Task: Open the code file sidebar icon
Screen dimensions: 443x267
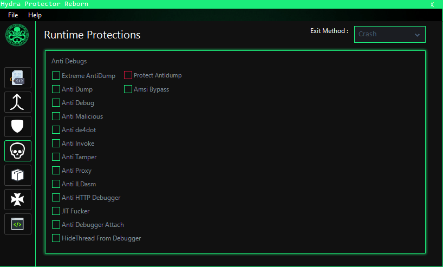Action: (18, 77)
